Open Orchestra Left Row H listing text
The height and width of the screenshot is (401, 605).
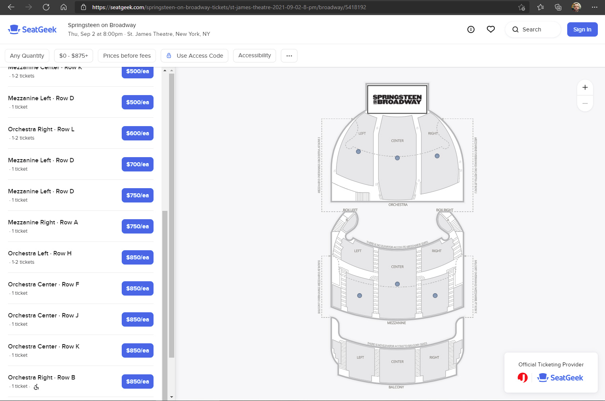point(40,253)
